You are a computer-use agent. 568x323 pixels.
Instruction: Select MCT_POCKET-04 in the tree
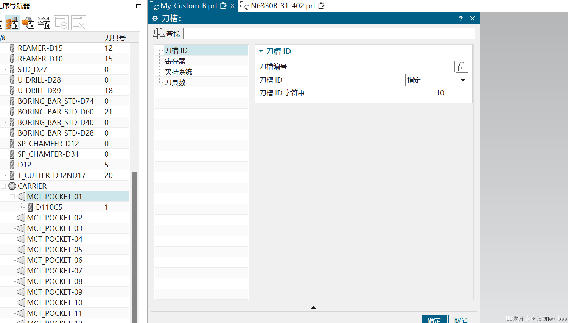click(x=54, y=239)
